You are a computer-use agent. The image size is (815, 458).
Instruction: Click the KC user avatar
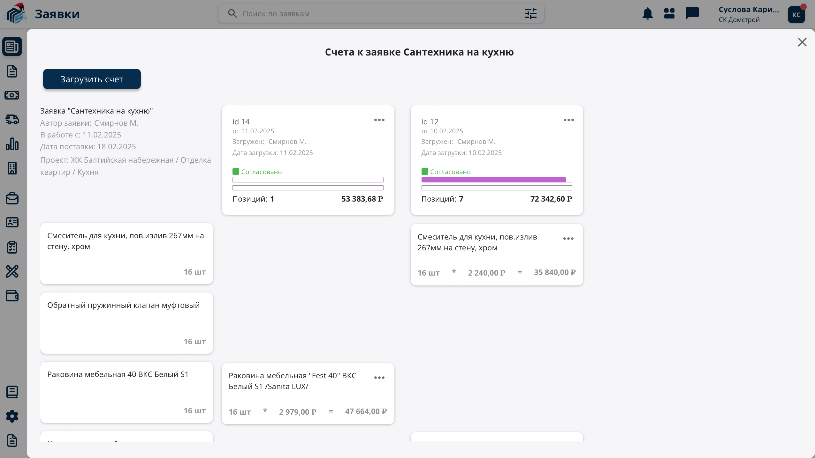[796, 15]
